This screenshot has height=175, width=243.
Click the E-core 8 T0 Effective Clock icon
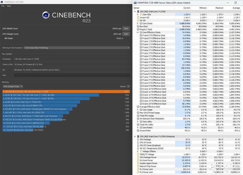(x=141, y=83)
